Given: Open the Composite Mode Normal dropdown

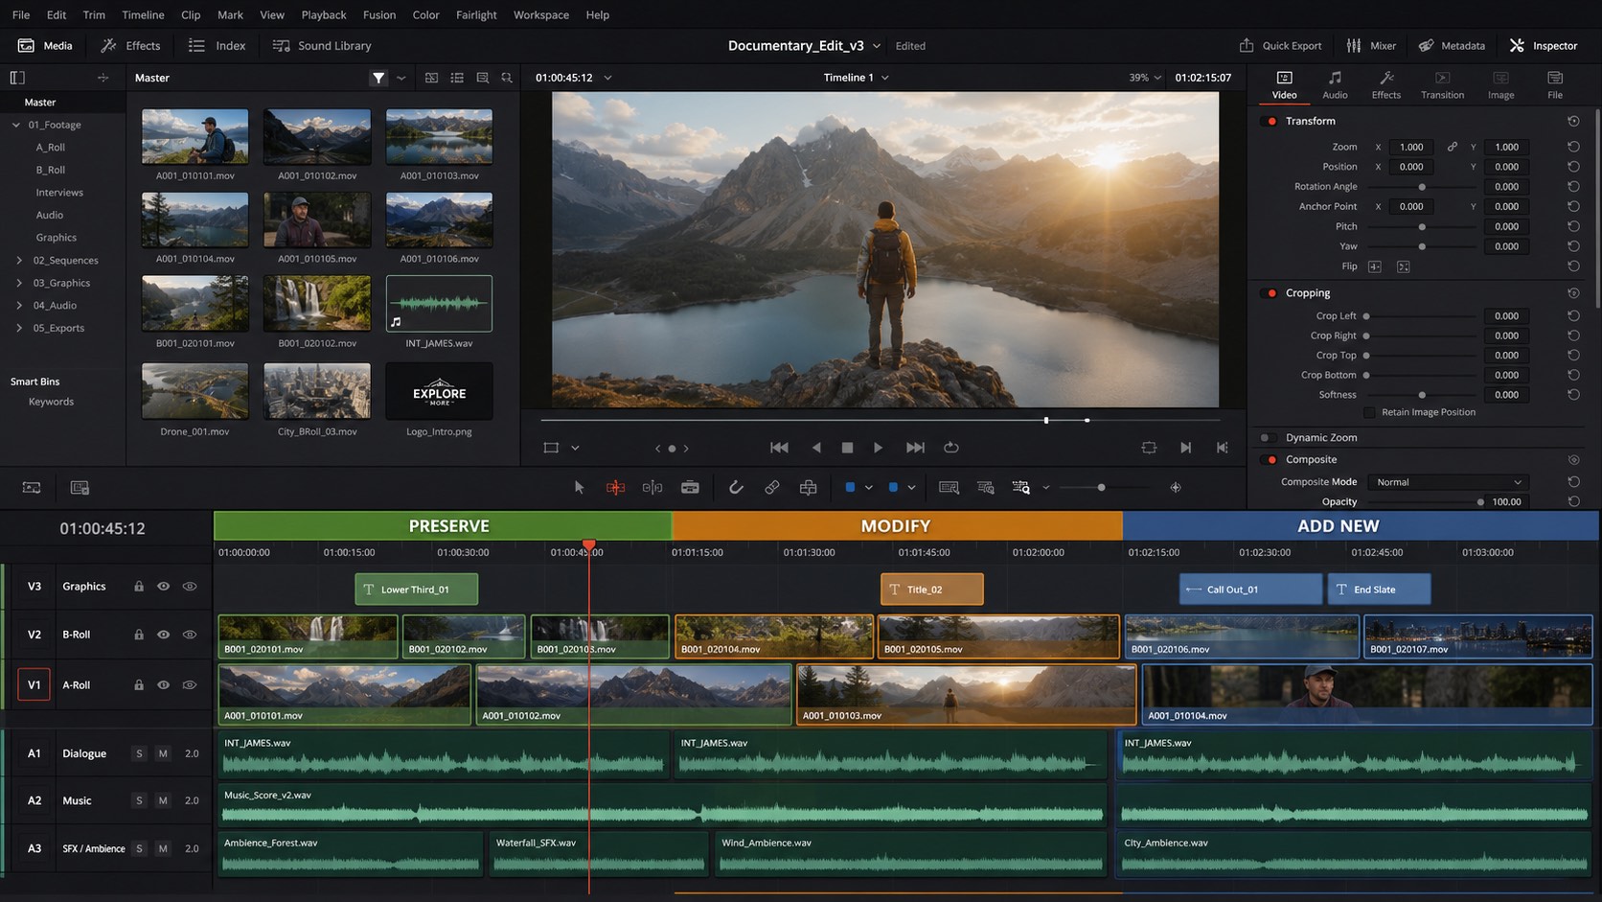Looking at the screenshot, I should click(1447, 482).
